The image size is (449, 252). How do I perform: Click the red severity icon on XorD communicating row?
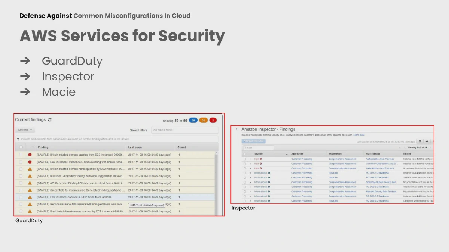pyautogui.click(x=30, y=162)
